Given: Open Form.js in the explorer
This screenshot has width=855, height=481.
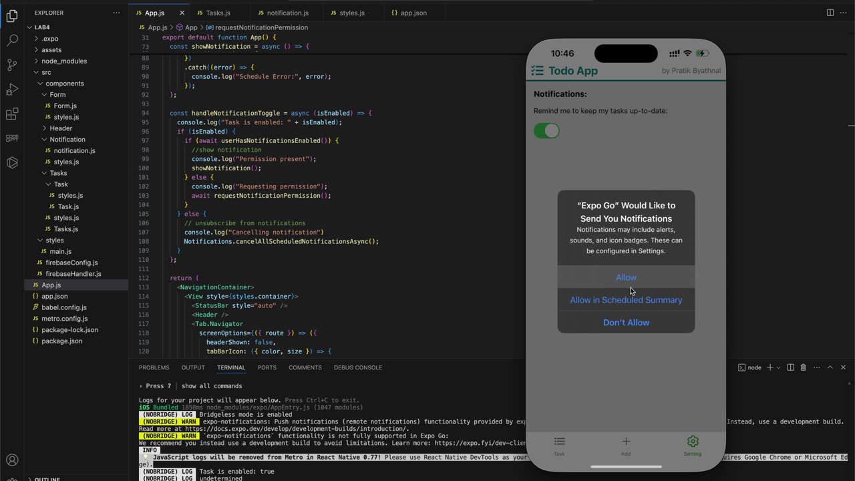Looking at the screenshot, I should pyautogui.click(x=65, y=106).
